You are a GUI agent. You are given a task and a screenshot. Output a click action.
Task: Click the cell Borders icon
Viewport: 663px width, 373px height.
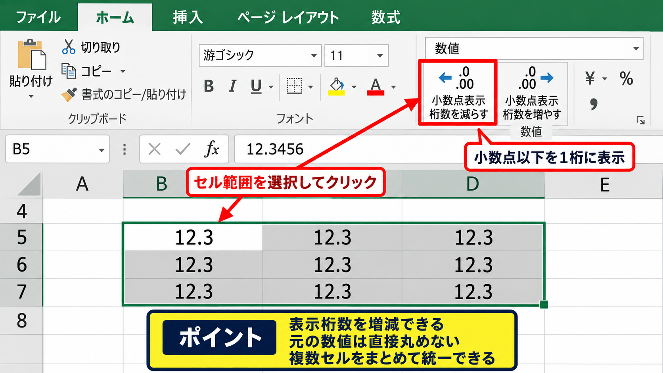pos(294,86)
